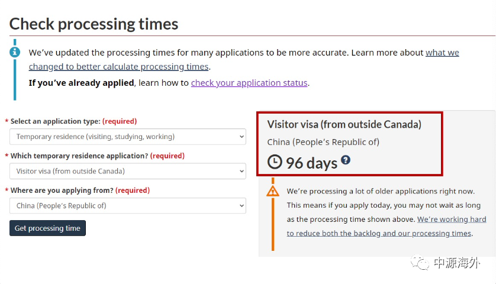Image resolution: width=496 pixels, height=284 pixels.
Task: Open the applying from country dropdown
Action: 128,205
